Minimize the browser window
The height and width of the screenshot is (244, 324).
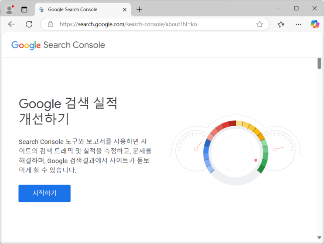pos(278,8)
